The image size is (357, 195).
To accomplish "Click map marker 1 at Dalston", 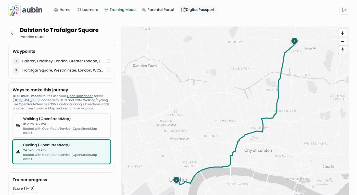I will [294, 41].
